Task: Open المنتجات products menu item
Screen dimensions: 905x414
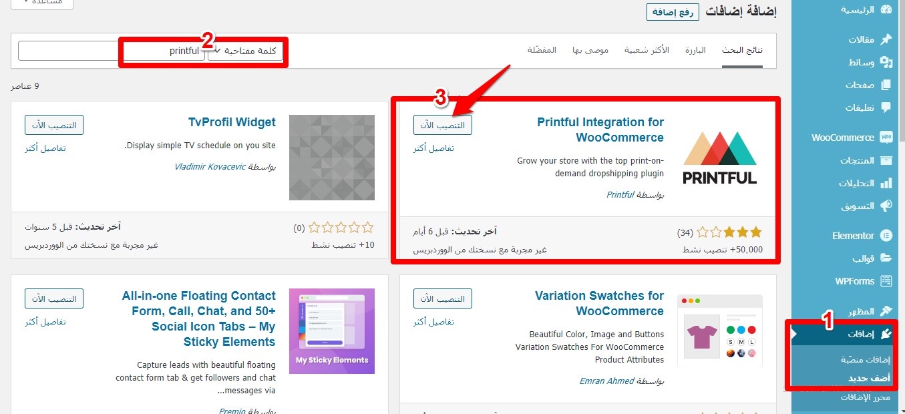Action: (x=858, y=160)
